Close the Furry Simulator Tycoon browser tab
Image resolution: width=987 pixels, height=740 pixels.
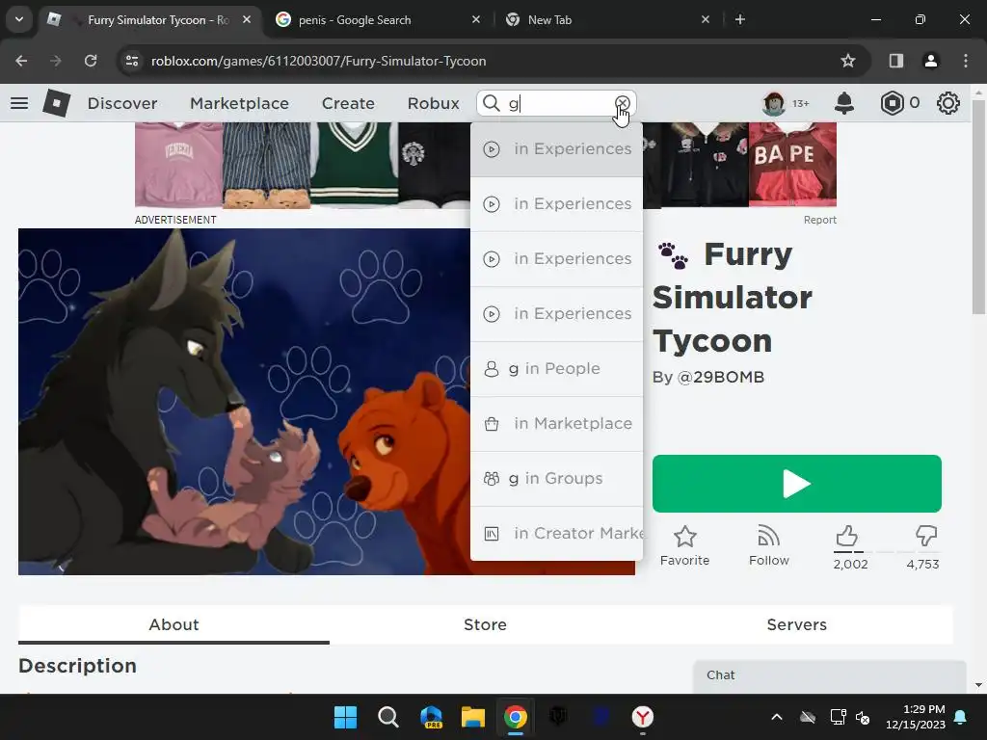click(247, 20)
